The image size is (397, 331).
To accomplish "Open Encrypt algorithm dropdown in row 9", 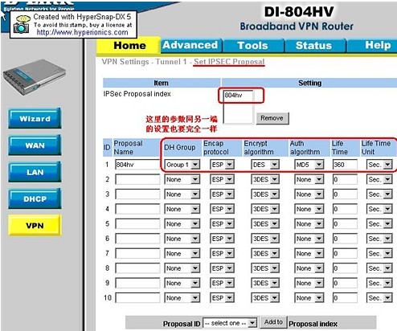I will tap(265, 283).
